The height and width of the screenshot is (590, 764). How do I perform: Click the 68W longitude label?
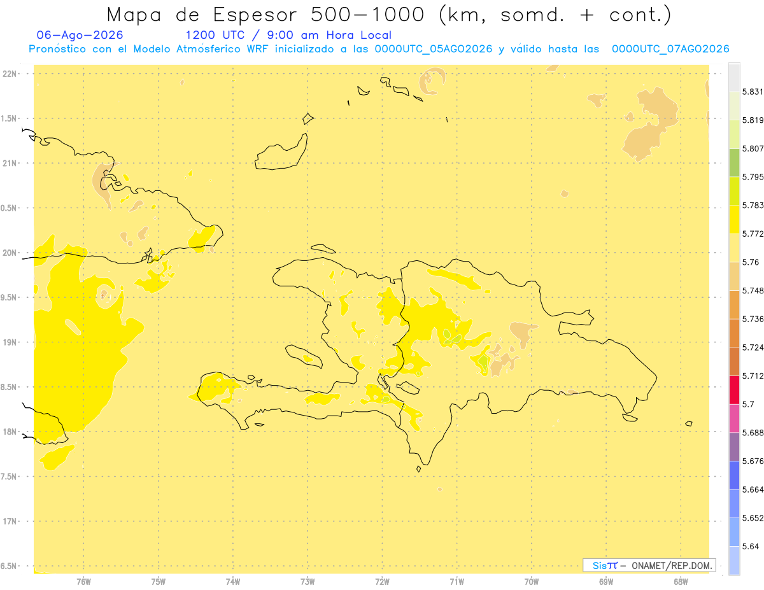(680, 581)
